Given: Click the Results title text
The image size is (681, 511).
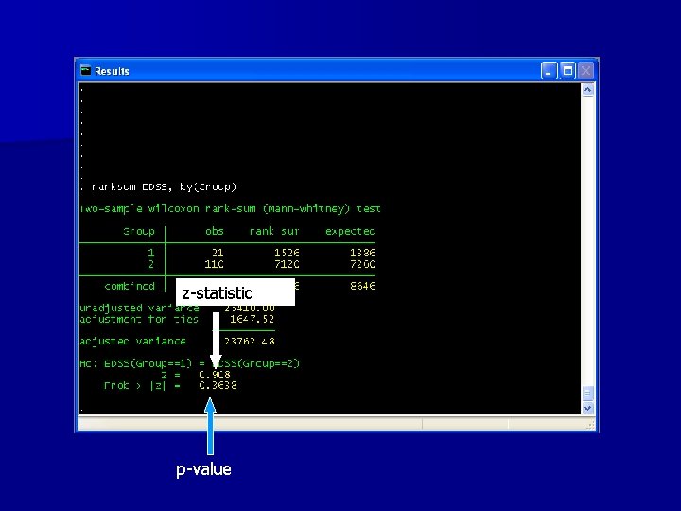Looking at the screenshot, I should (112, 71).
